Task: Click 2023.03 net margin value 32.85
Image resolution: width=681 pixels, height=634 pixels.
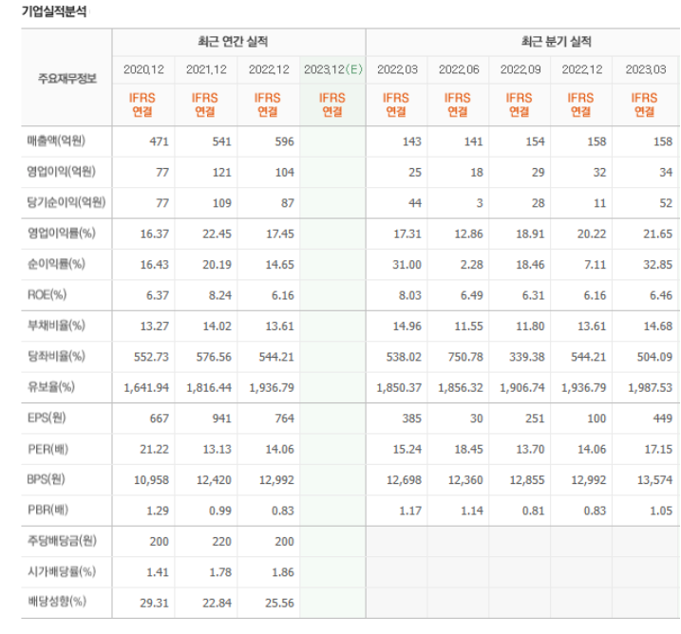Action: pyautogui.click(x=658, y=265)
